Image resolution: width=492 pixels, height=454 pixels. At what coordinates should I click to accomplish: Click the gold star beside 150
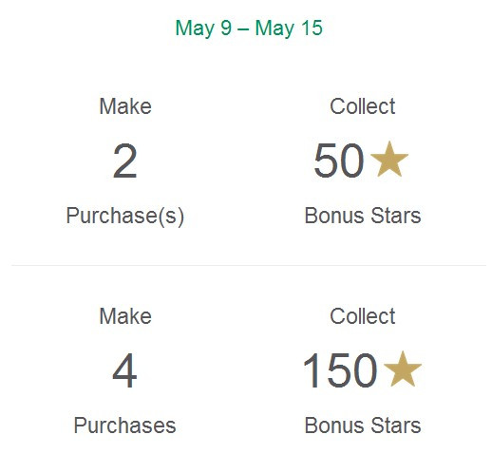click(x=403, y=369)
